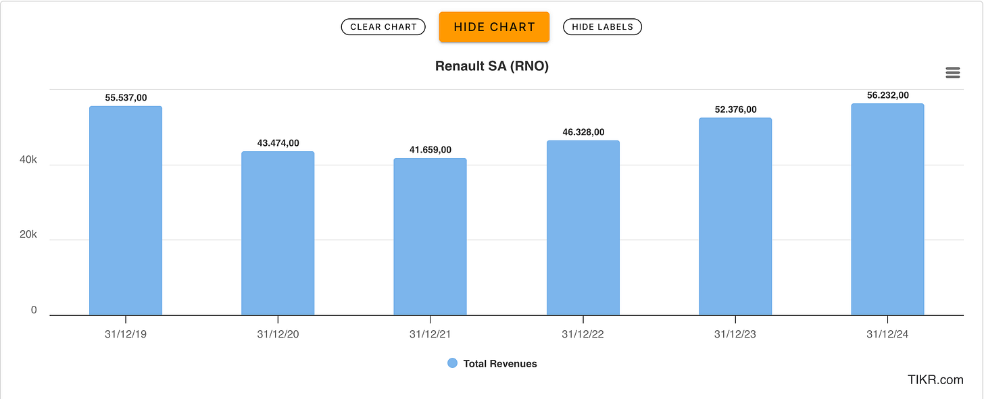Click the orange Hide Chart button

pos(494,27)
